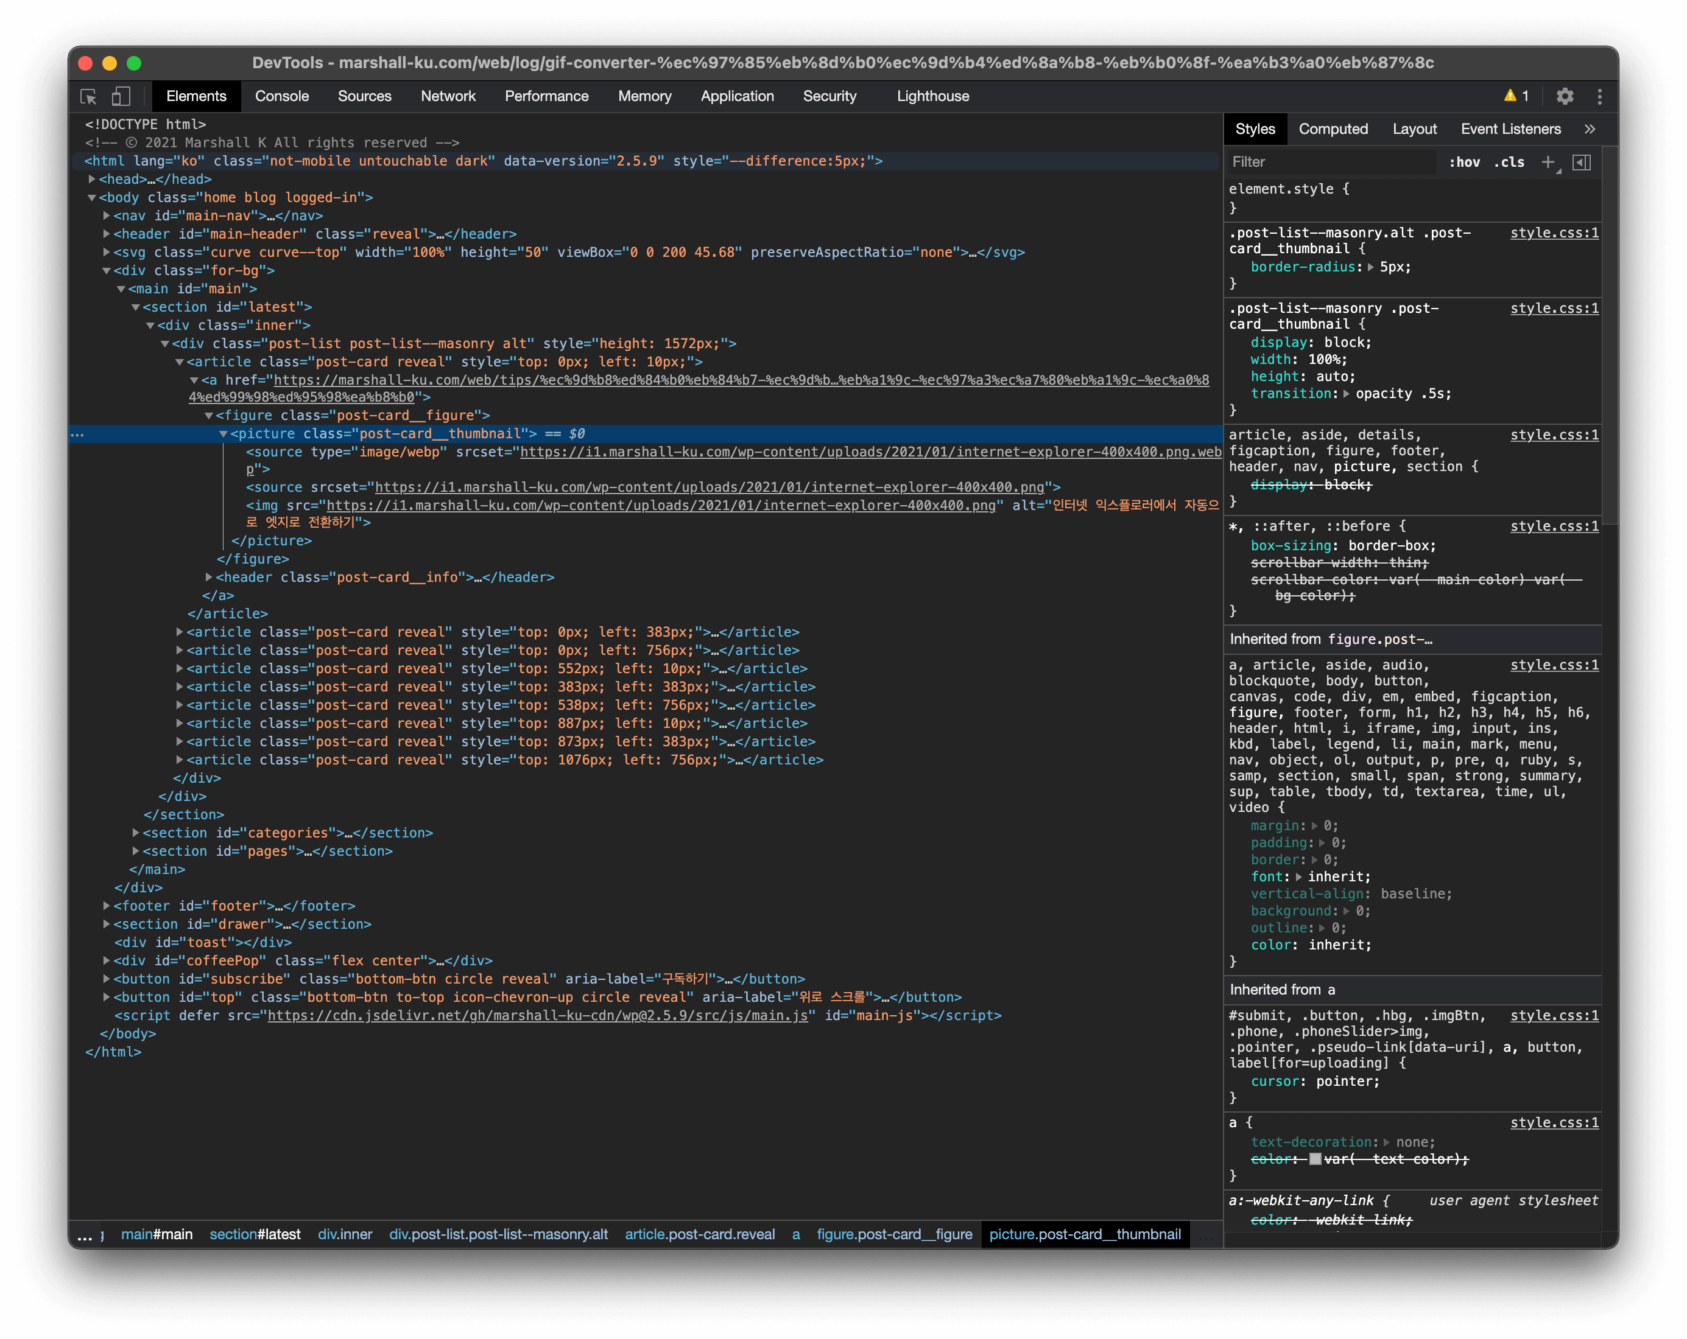Expand the border-radius shorthand triangle
1687x1339 pixels.
tap(1371, 267)
